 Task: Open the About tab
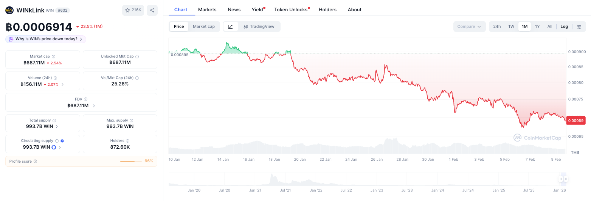(355, 9)
